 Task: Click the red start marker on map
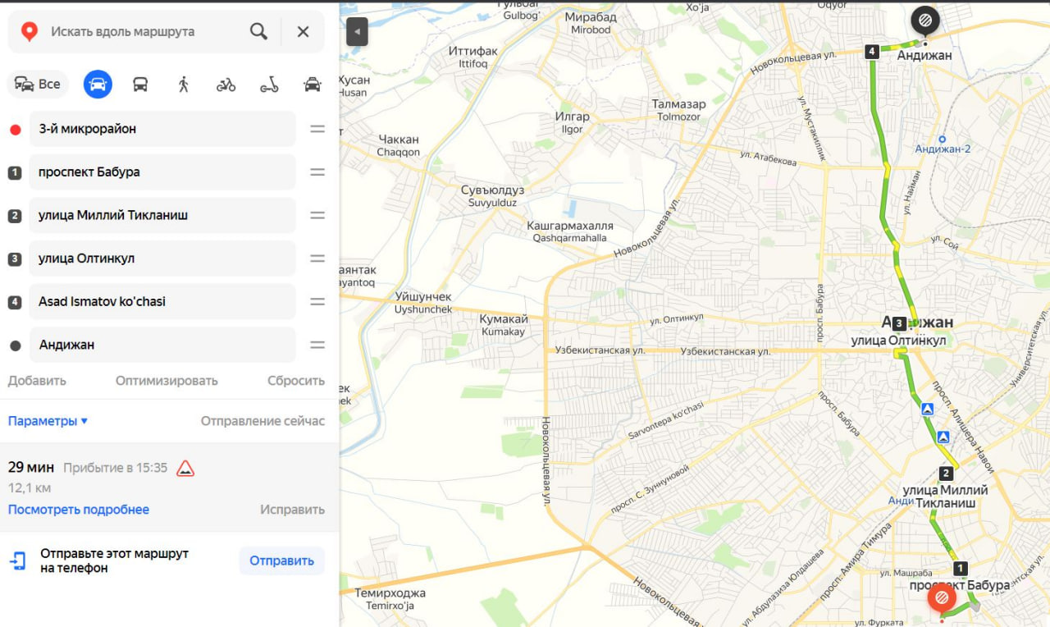942,597
